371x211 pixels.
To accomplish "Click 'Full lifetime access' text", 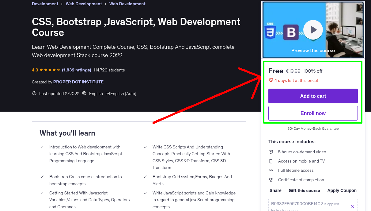I will [296, 170].
